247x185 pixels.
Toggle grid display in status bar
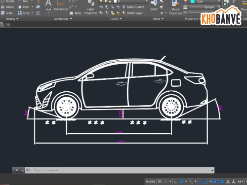point(160,182)
